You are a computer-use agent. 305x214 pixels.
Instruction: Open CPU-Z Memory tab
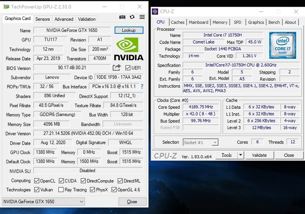[x=220, y=22]
